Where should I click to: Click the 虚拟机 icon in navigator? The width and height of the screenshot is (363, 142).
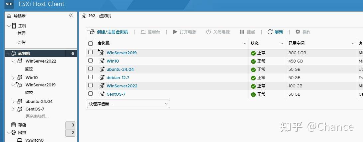14,54
